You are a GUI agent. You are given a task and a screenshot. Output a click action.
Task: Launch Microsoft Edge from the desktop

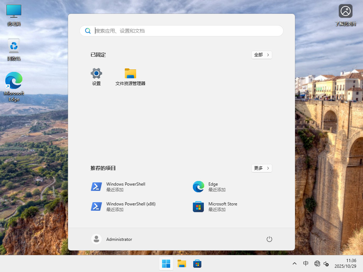tap(13, 81)
